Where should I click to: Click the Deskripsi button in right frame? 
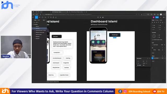pos(115,35)
